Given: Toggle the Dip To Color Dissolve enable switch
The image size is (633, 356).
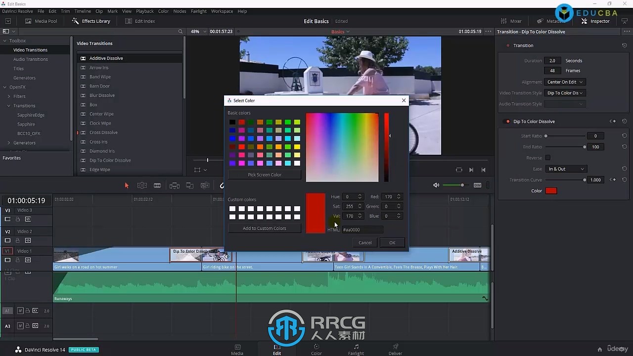Looking at the screenshot, I should [507, 122].
